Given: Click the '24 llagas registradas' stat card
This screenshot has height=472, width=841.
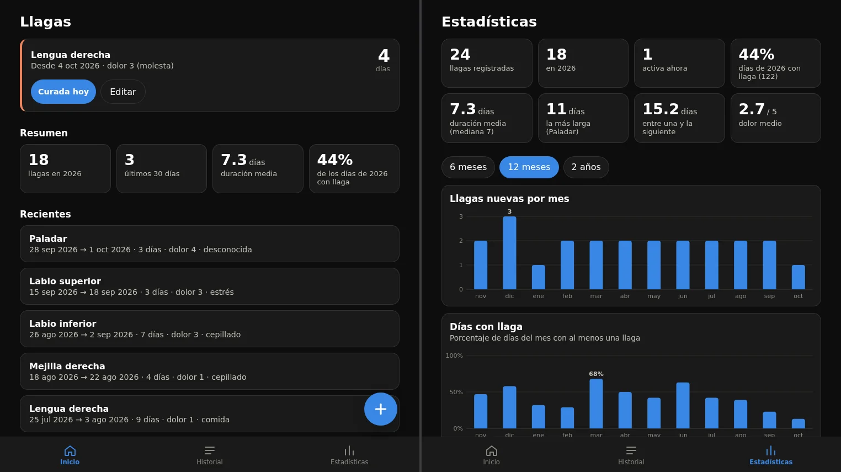Looking at the screenshot, I should [x=487, y=63].
